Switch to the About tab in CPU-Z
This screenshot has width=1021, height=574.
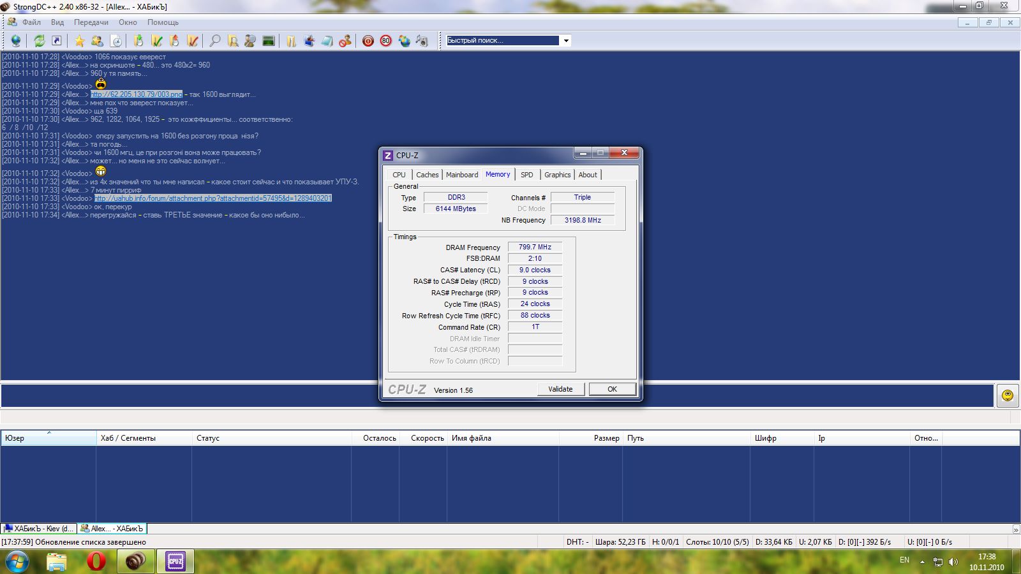pos(588,175)
